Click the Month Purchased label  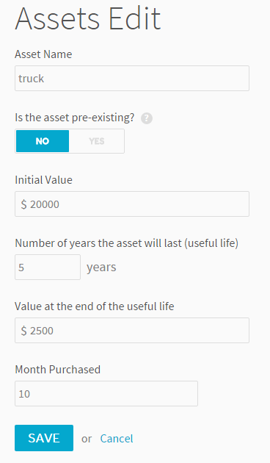pyautogui.click(x=57, y=370)
